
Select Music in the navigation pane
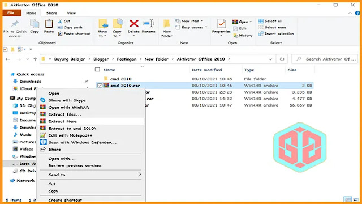(25, 135)
